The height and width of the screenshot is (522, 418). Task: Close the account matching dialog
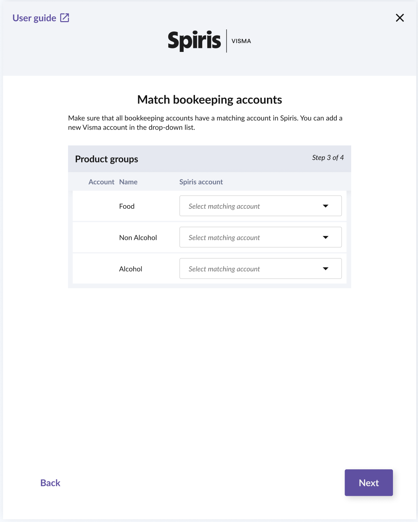pos(400,18)
